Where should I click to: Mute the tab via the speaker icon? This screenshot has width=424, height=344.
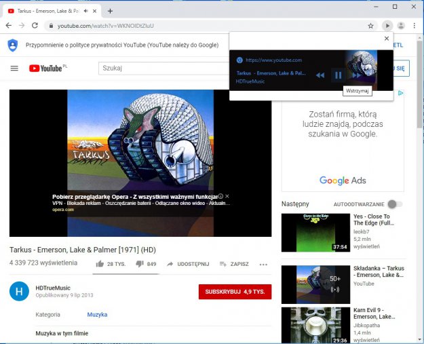coord(86,11)
